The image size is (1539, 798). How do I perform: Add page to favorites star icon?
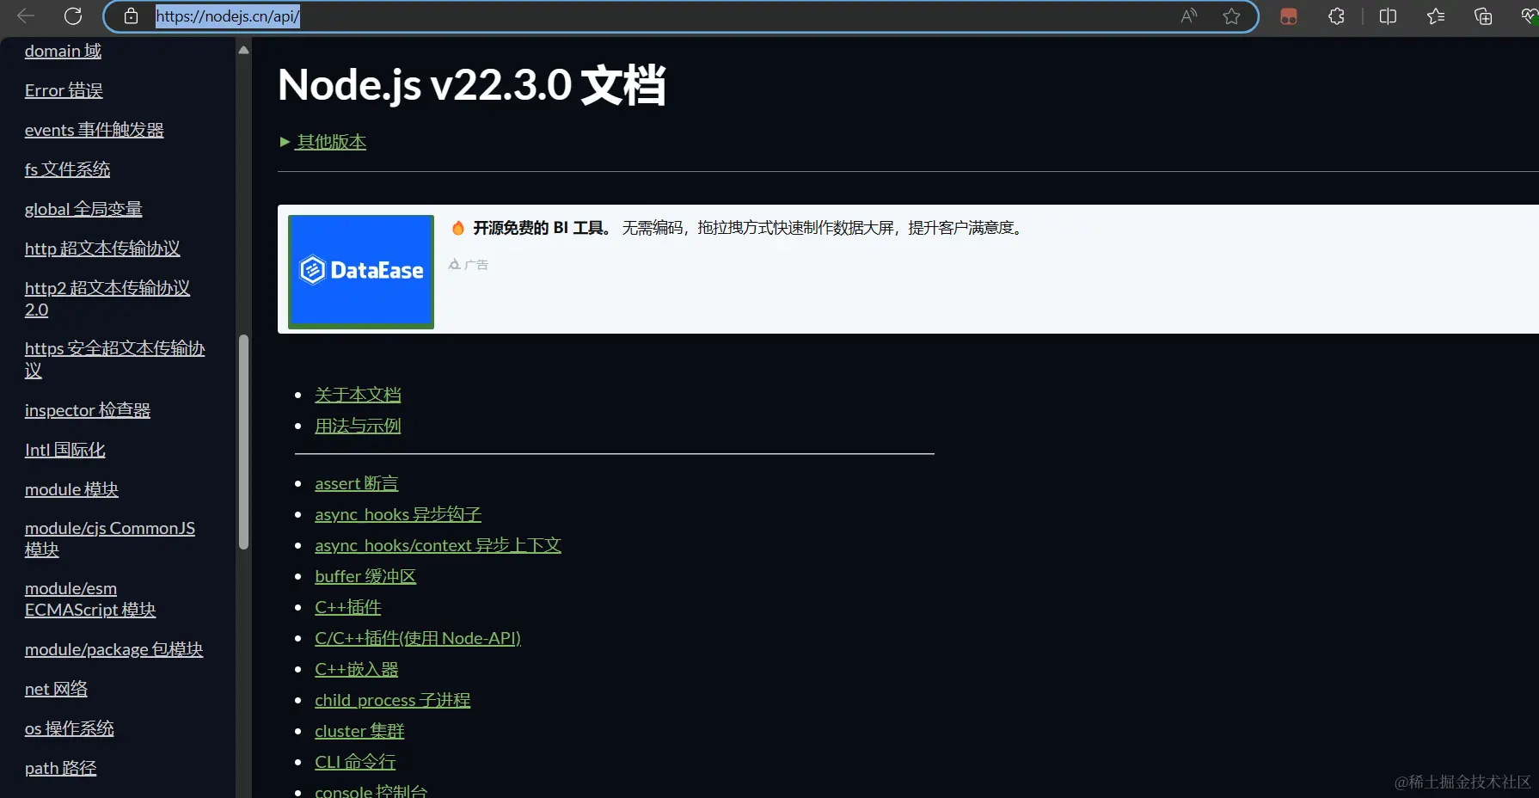pos(1231,16)
